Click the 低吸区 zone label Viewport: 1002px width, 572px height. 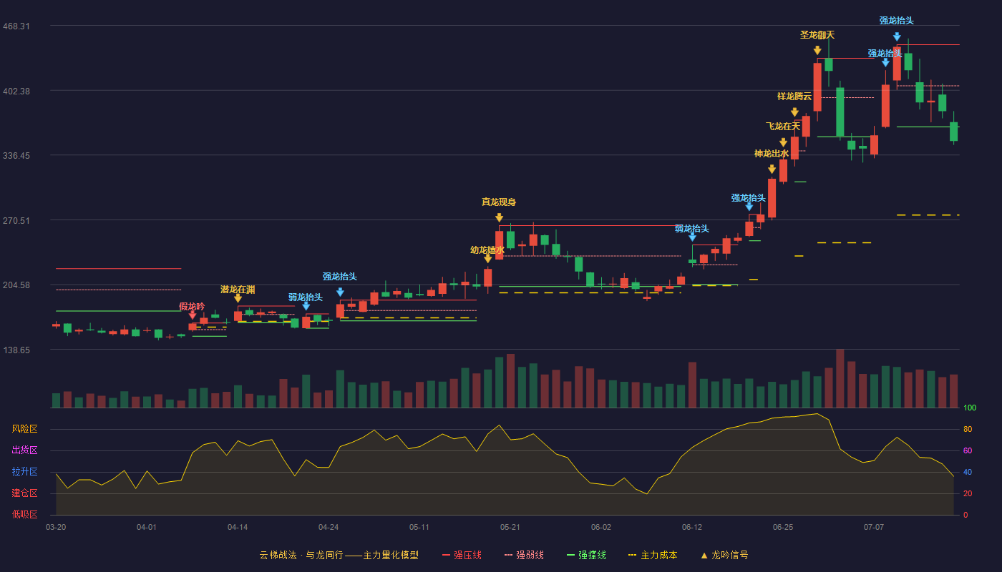pos(24,514)
